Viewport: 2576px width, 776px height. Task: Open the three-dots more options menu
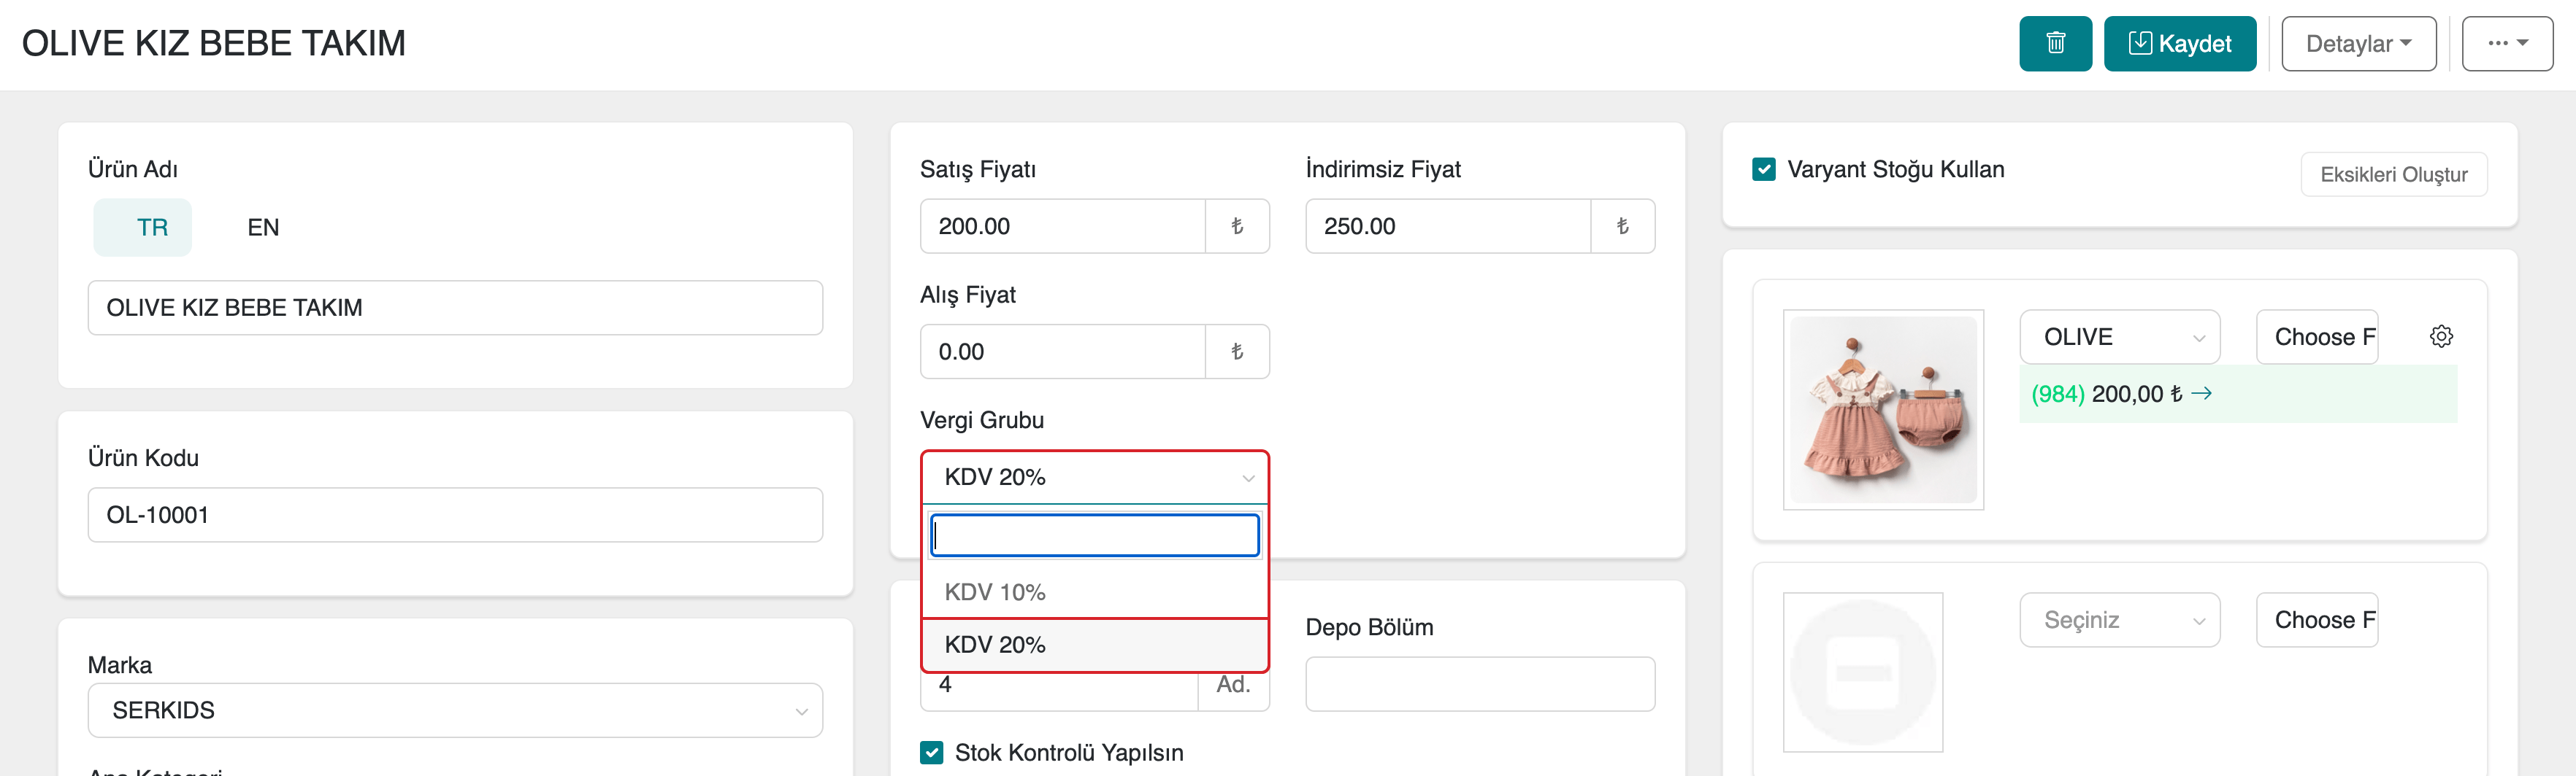2507,44
